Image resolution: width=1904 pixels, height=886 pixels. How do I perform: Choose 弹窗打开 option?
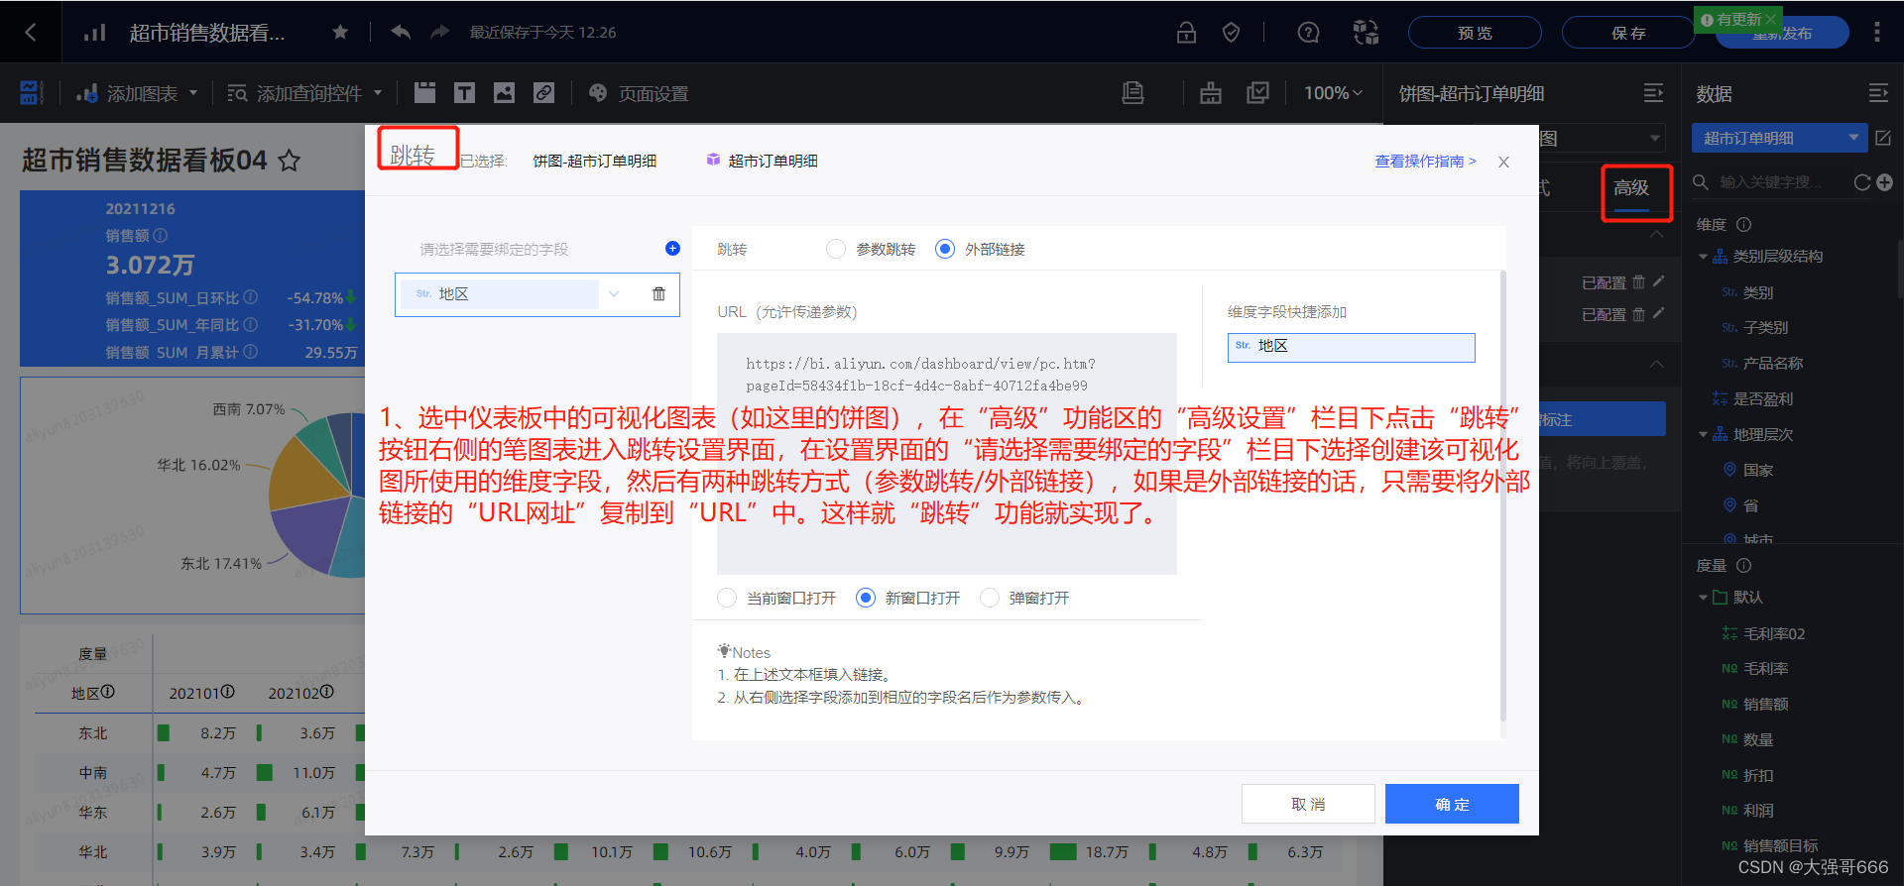point(990,598)
